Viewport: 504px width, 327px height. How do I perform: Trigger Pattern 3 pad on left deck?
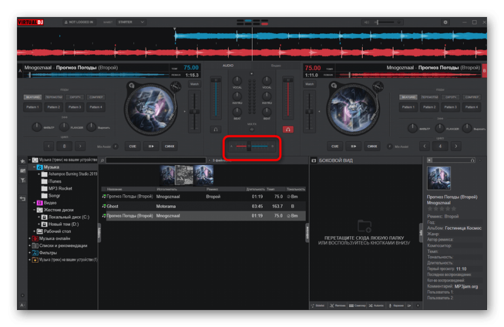click(75, 107)
